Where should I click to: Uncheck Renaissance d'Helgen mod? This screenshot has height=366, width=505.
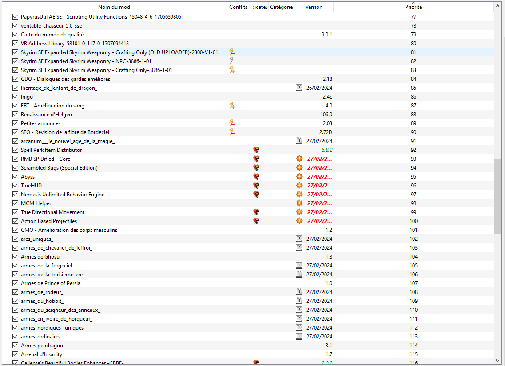click(15, 115)
